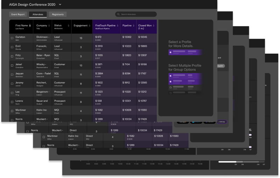Viewport: 280px width, 178px height.
Task: Click the company Beier - Ryan
Action: point(43,55)
